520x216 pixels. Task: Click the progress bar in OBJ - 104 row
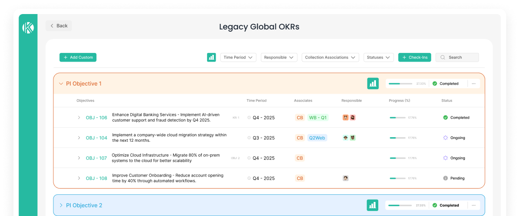pyautogui.click(x=398, y=138)
